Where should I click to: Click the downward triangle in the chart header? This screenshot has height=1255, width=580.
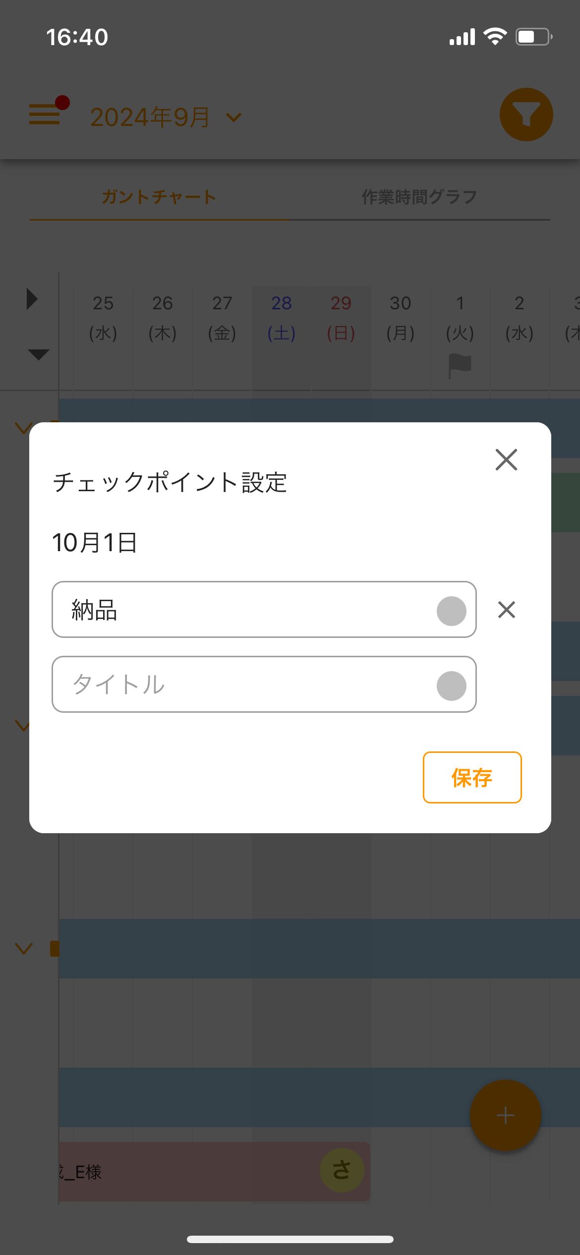point(38,355)
